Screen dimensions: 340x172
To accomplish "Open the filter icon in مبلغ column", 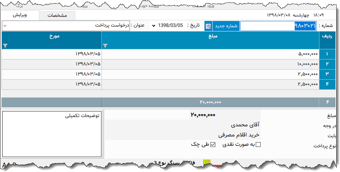I will click(105, 46).
